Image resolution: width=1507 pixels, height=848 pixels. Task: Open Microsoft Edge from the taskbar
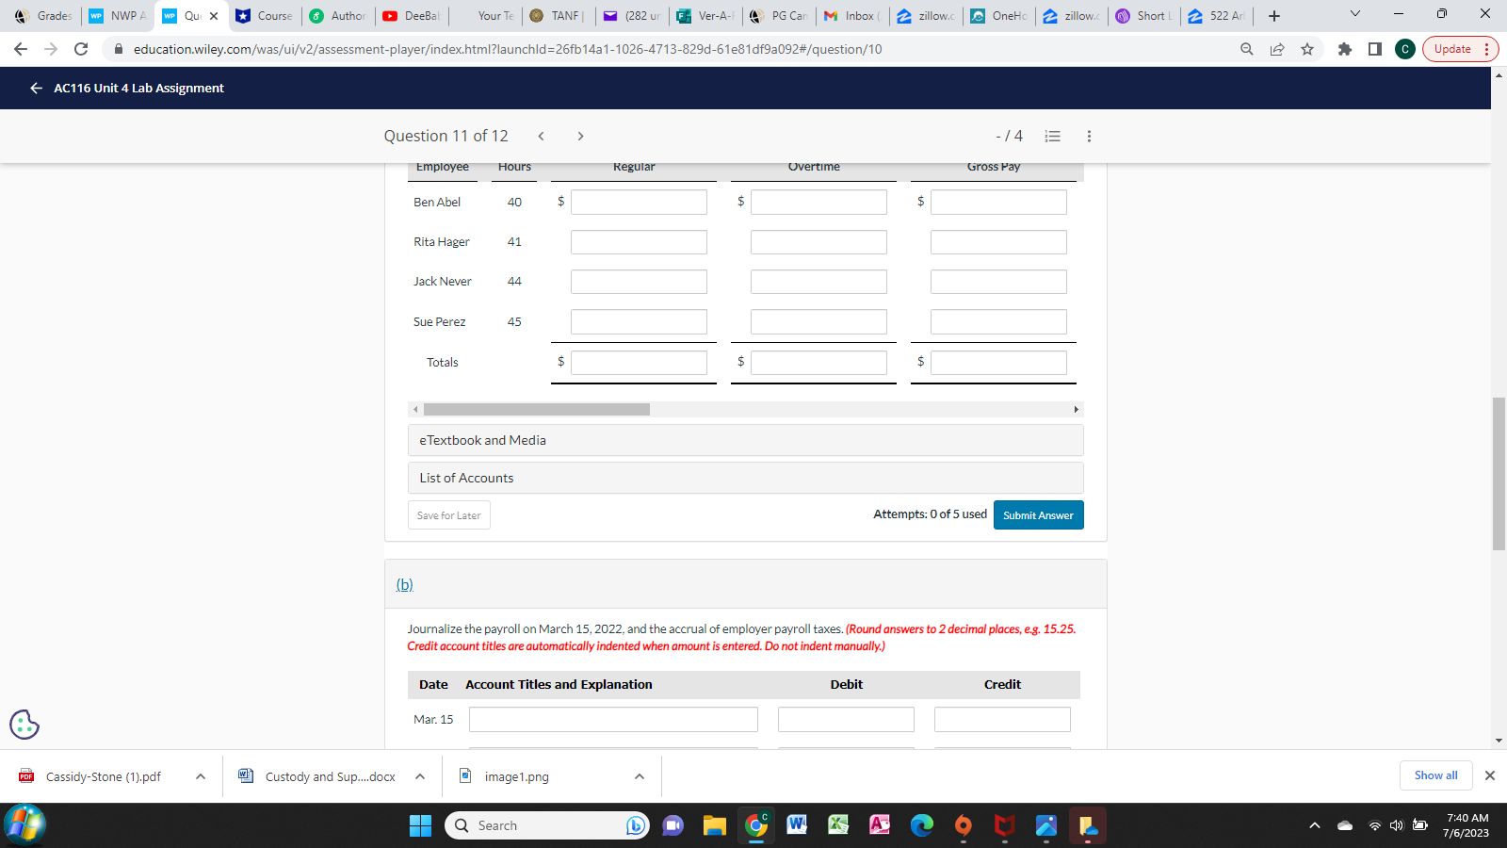pyautogui.click(x=922, y=825)
